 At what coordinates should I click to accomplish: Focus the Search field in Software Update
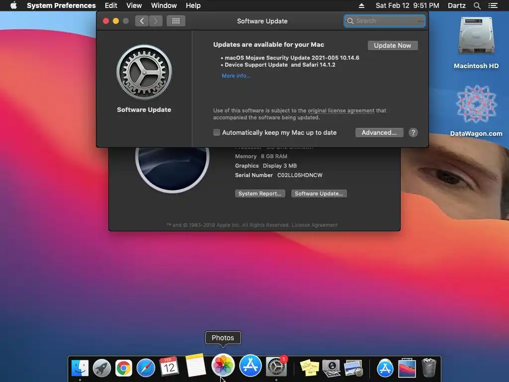click(385, 21)
